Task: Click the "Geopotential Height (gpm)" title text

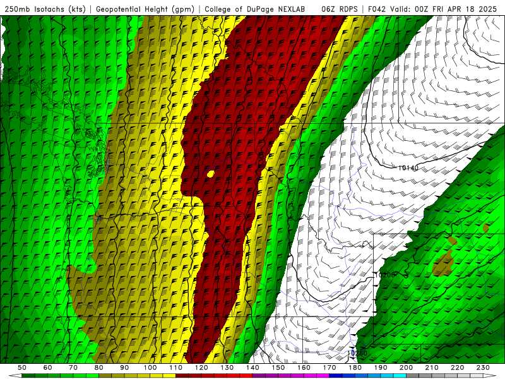Action: pos(145,9)
